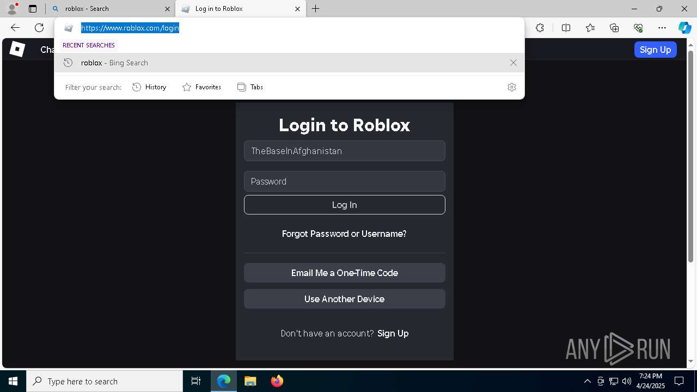
Task: Toggle the Split screen icon
Action: pyautogui.click(x=566, y=28)
